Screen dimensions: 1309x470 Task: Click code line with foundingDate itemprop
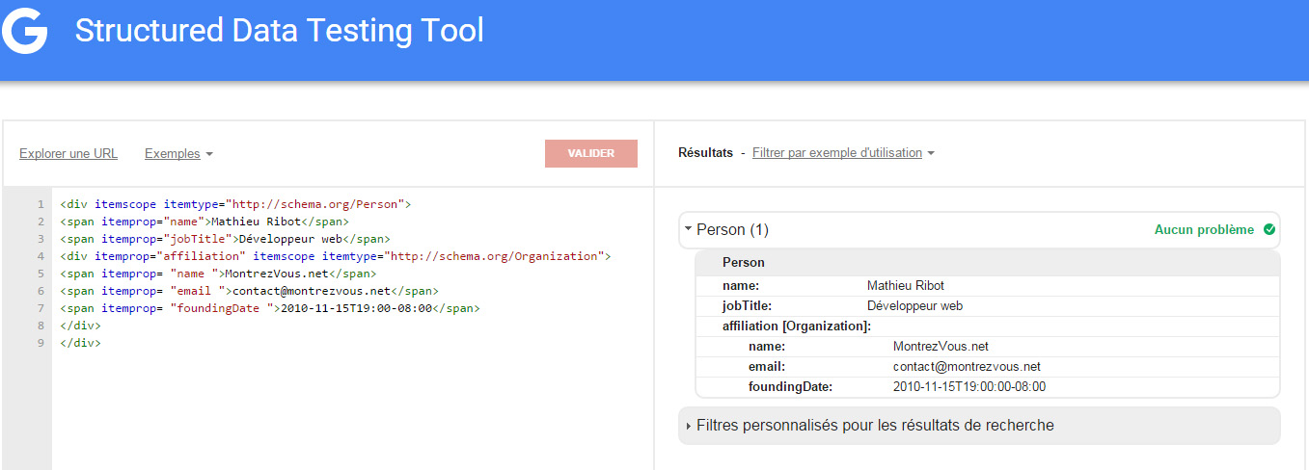[269, 308]
